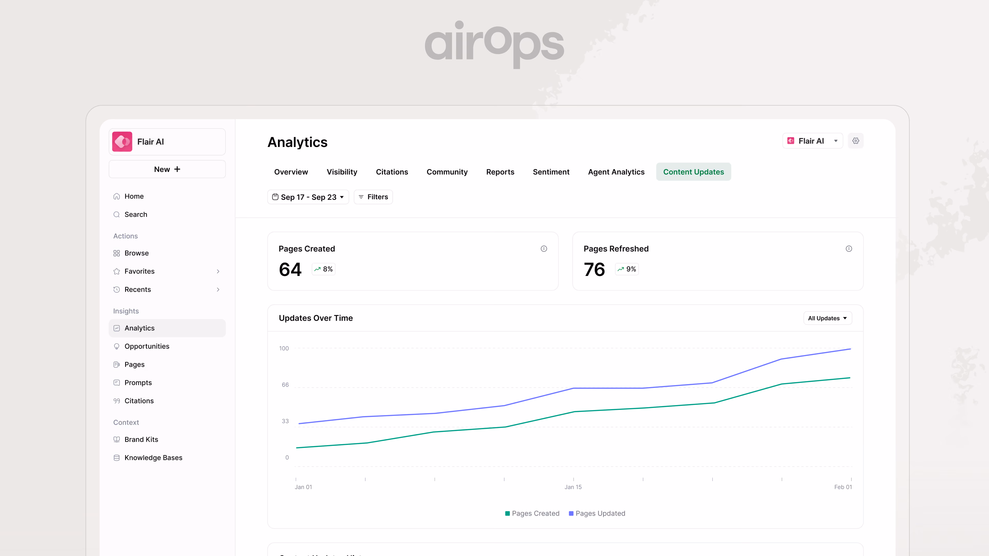This screenshot has height=556, width=989.
Task: Click the 8% upward trend arrow icon
Action: pyautogui.click(x=317, y=269)
